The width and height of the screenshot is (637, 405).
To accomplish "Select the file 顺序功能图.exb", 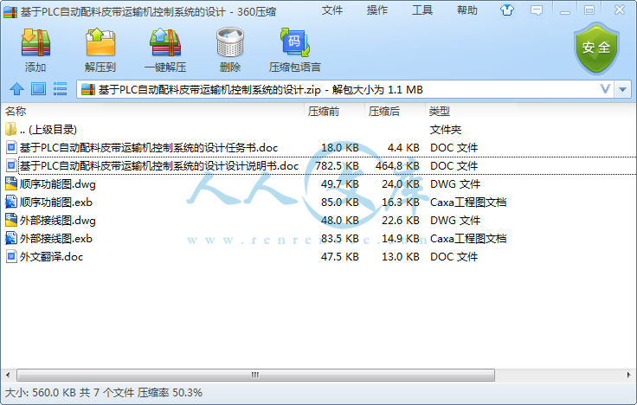I will click(318, 202).
